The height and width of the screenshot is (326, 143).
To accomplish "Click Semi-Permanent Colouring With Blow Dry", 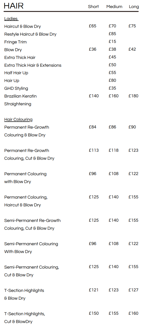I will pos(31,248).
